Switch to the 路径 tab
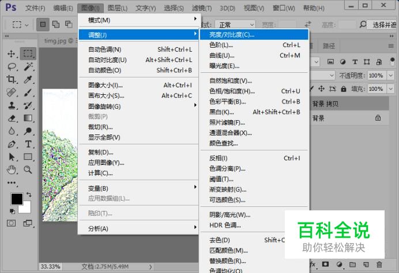Image resolution: width=399 pixels, height=273 pixels. click(x=329, y=45)
